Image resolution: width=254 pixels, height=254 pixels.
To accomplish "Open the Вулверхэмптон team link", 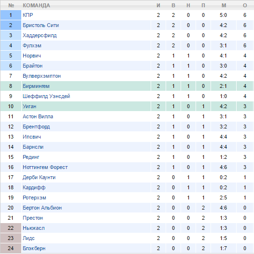I will coord(42,76).
